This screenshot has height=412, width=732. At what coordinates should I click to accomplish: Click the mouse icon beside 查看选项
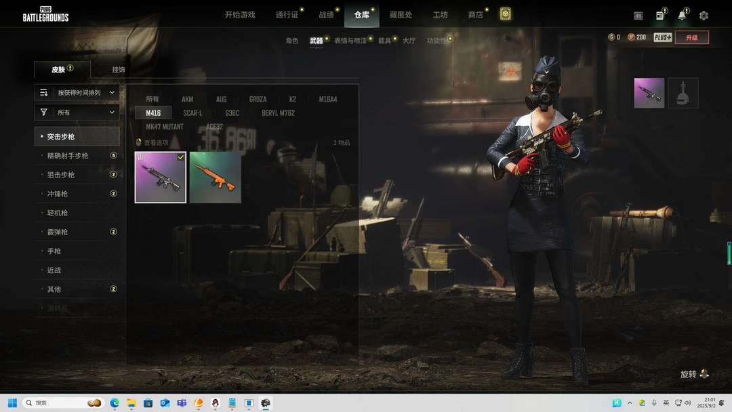click(138, 142)
